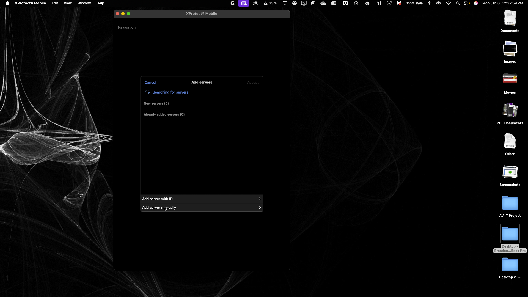The image size is (528, 297).
Task: Click the memory chip menu bar icon
Action: coord(334,3)
